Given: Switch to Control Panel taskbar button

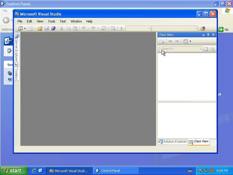Looking at the screenshot, I should pos(116,171).
